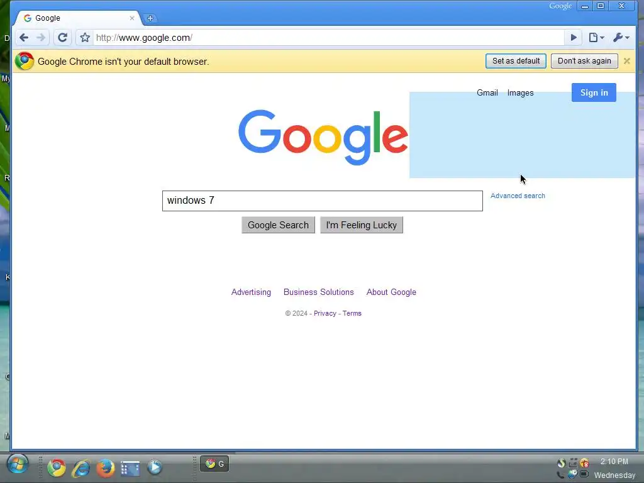Click the Sign in button

(594, 92)
